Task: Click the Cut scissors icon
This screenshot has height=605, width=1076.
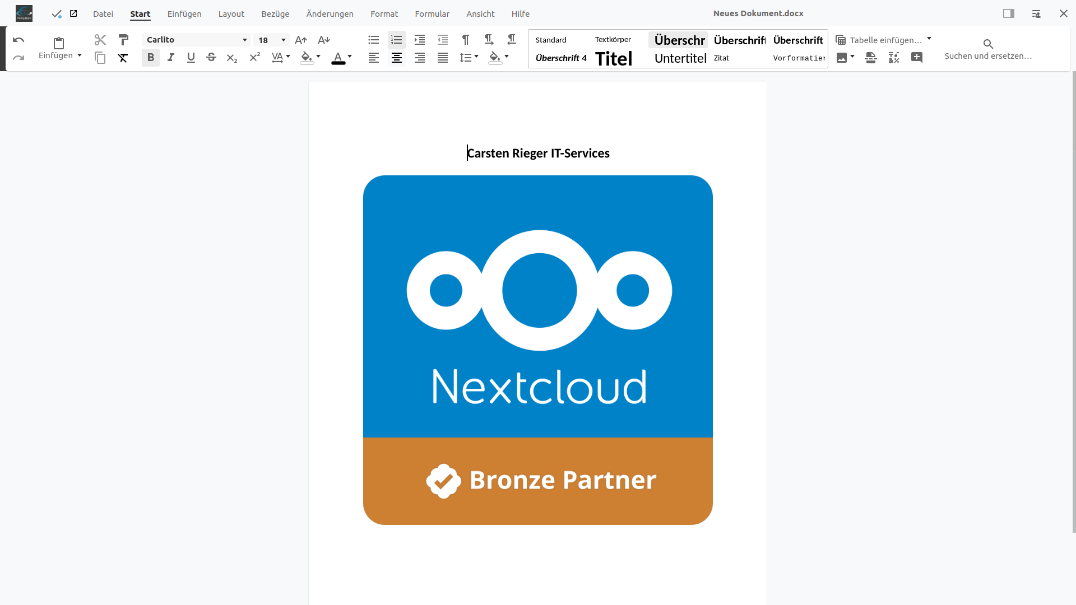Action: (x=100, y=40)
